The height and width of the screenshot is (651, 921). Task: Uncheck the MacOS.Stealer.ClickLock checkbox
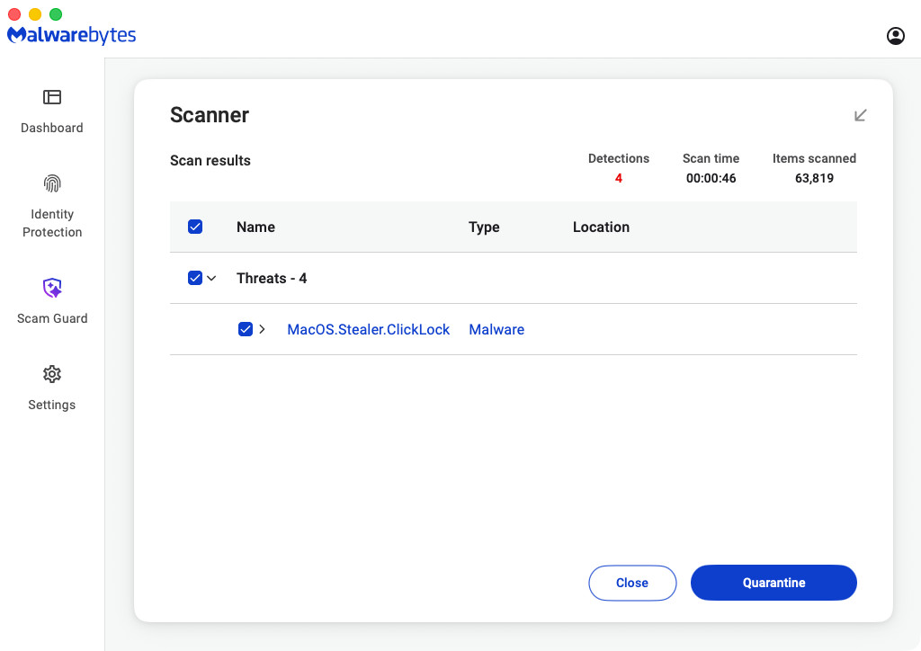[x=246, y=329]
